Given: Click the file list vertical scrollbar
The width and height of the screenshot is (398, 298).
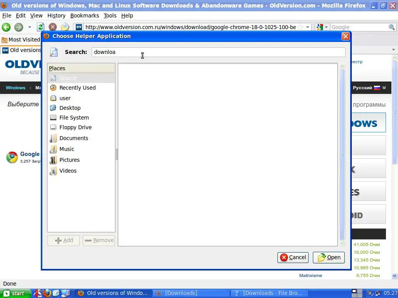Looking at the screenshot, I should tap(342, 154).
